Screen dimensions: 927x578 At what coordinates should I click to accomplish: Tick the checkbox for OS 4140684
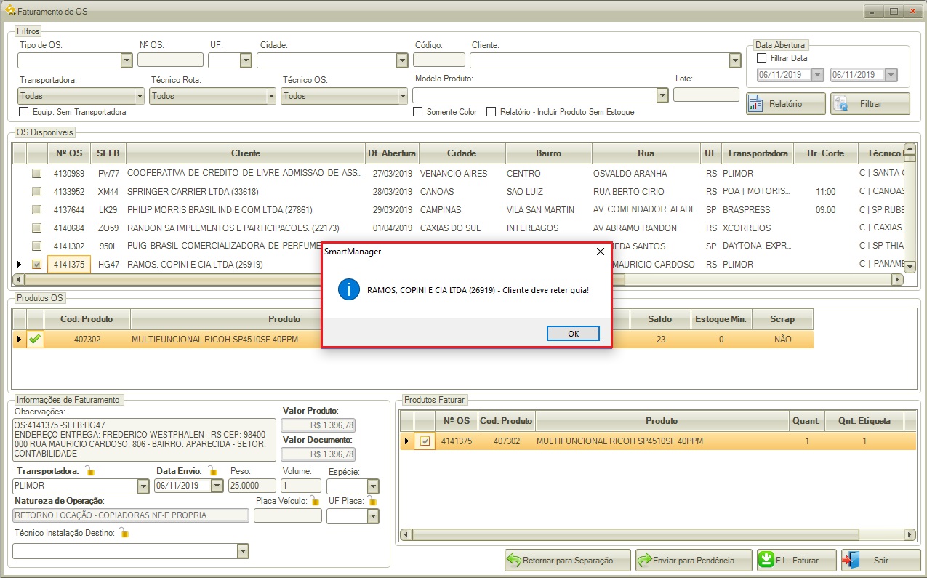(x=36, y=228)
